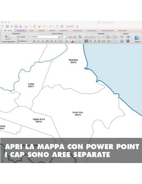Screen dimensions: 142x184
Task: Click the Layout icon
Action: (x=18, y=37)
